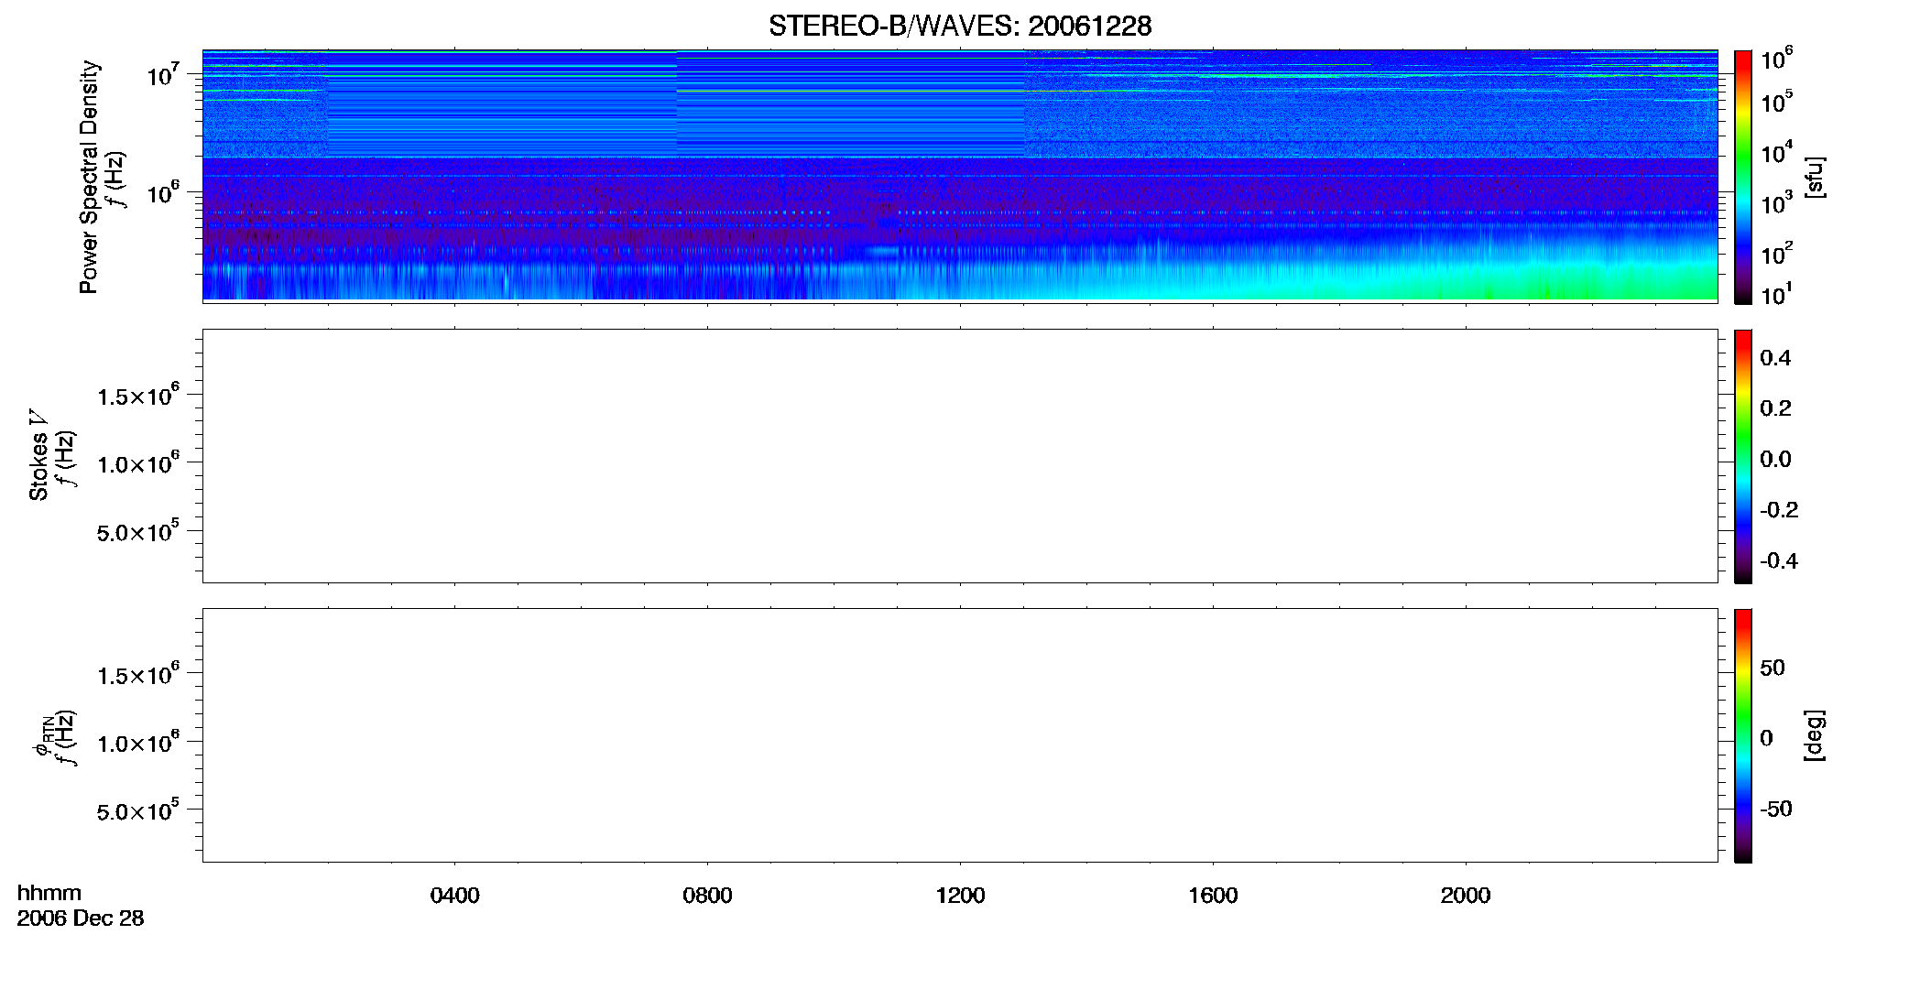Click the 2006 Dec 28 date label
Screen dimensions: 1920x989
(81, 918)
